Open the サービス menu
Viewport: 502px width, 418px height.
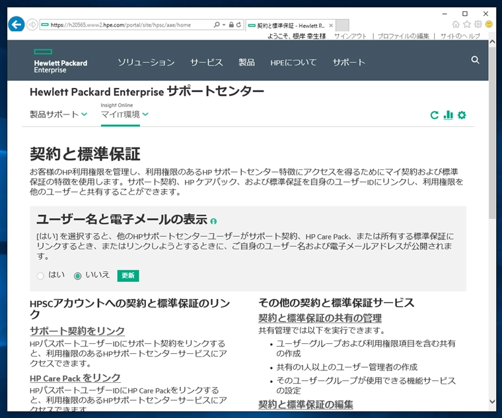pos(207,62)
